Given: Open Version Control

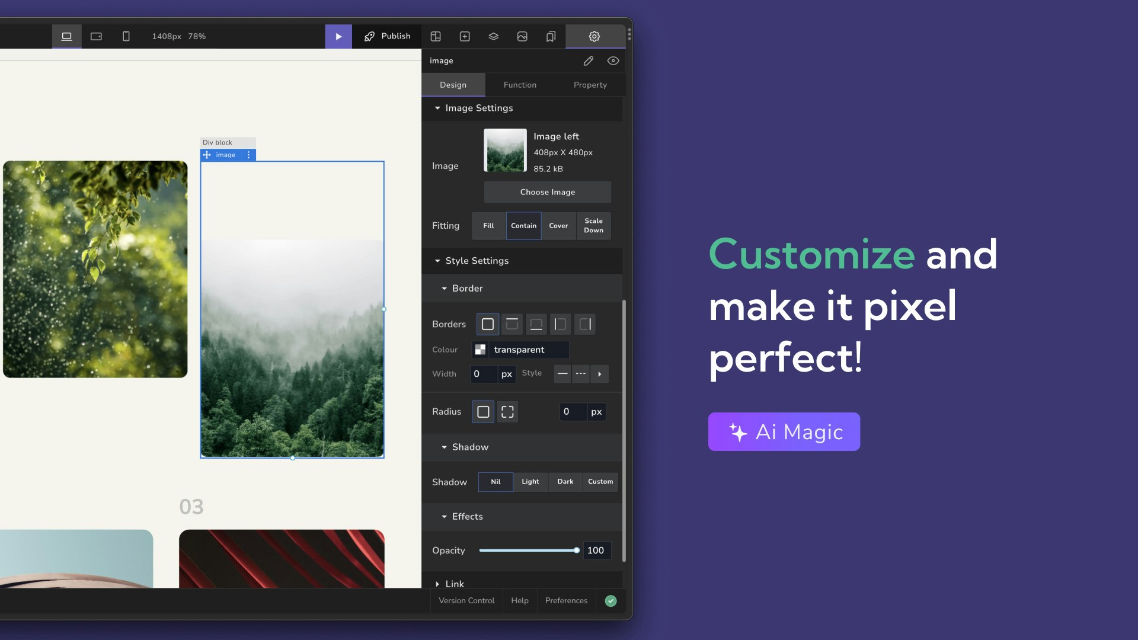Looking at the screenshot, I should 466,601.
